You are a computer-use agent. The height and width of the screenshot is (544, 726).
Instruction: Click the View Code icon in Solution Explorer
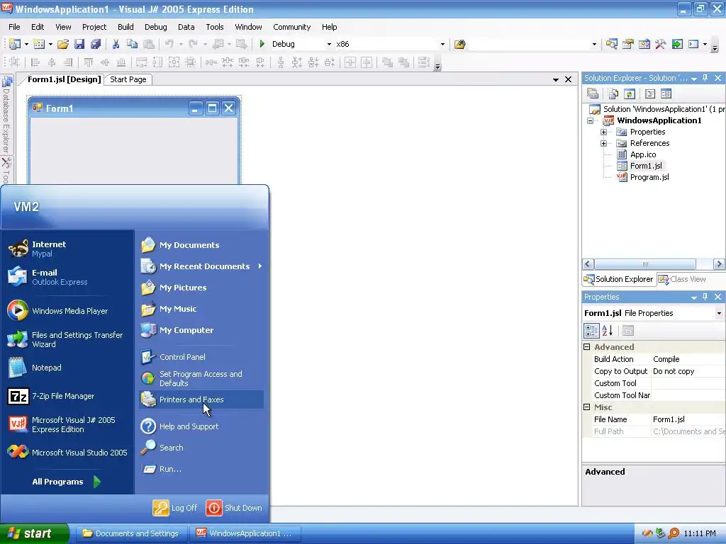click(x=650, y=94)
